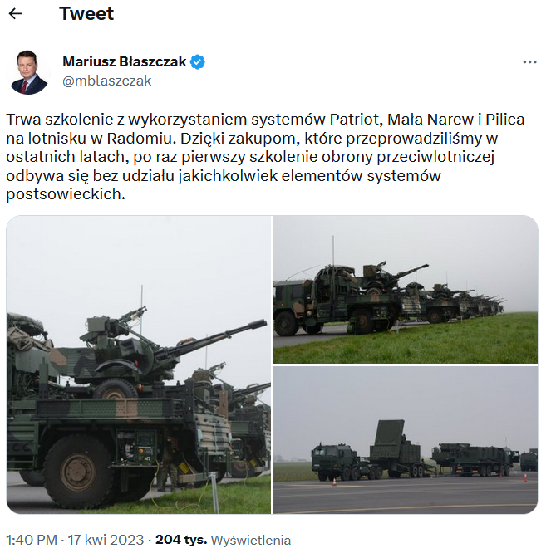
Task: Click the blue verified badge checkmark
Action: [197, 62]
